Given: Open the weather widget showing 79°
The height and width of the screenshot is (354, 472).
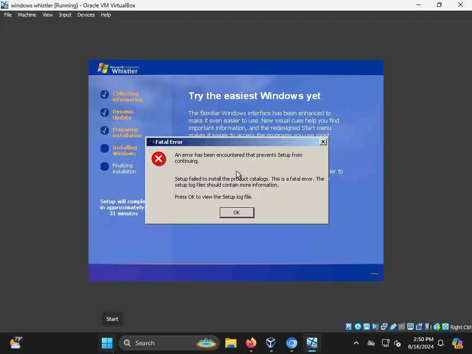Looking at the screenshot, I should (16, 342).
